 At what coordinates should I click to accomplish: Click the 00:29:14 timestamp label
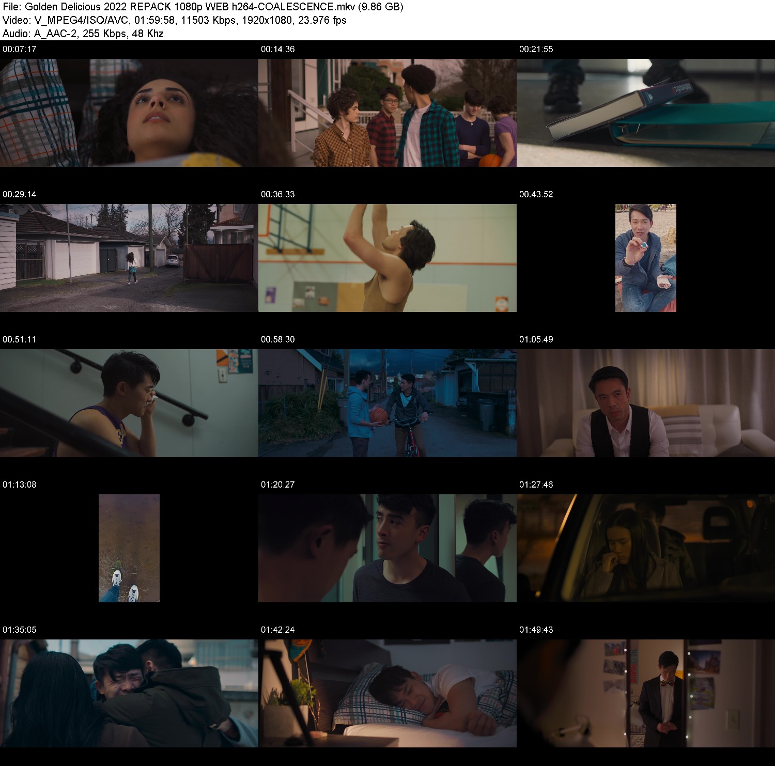coord(20,194)
